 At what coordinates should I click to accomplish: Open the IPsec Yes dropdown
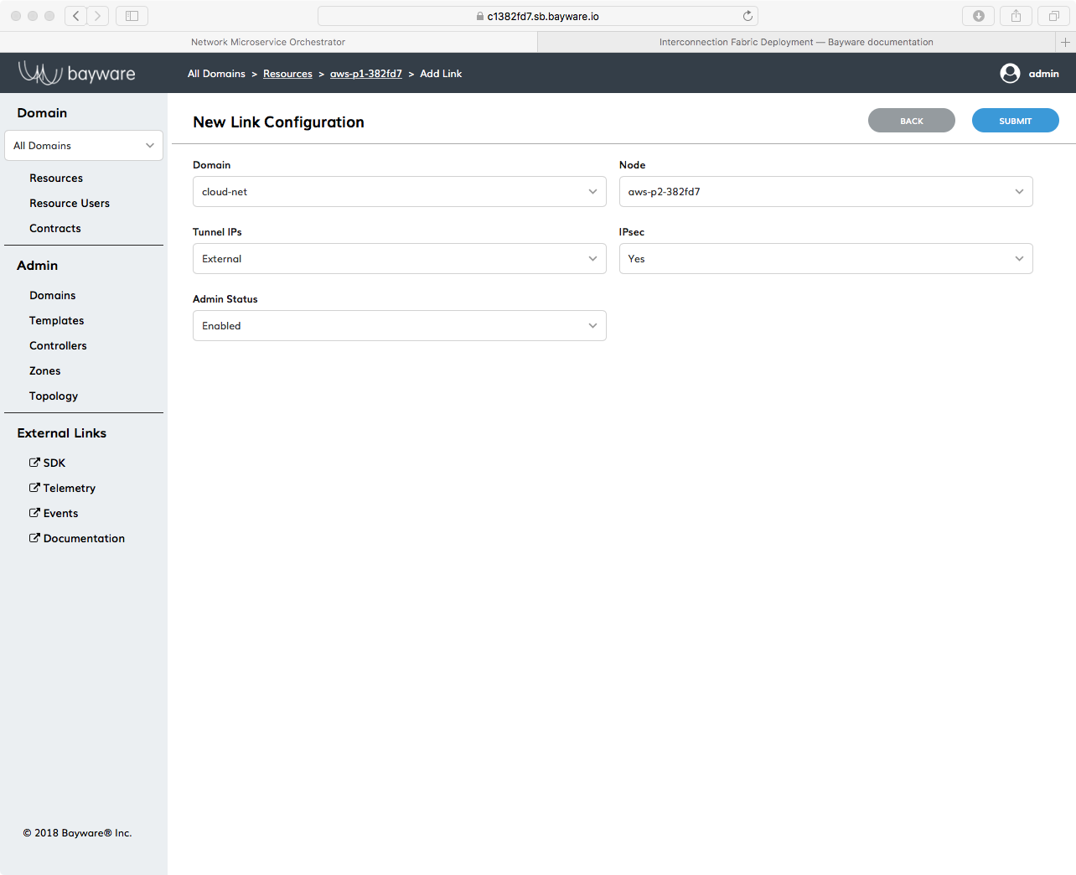coord(826,259)
